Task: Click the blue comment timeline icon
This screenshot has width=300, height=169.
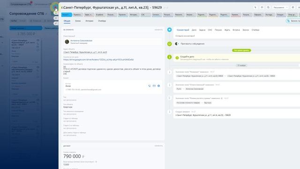Action: (169, 30)
